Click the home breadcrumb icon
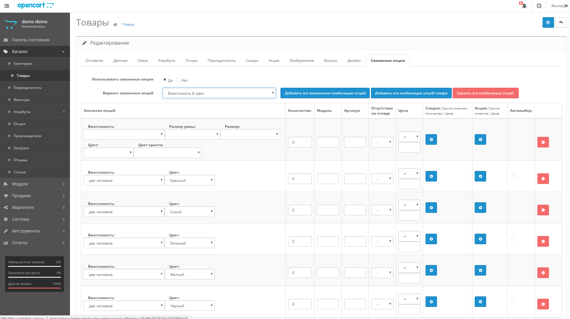Screen dimensions: 570x319 [115, 25]
